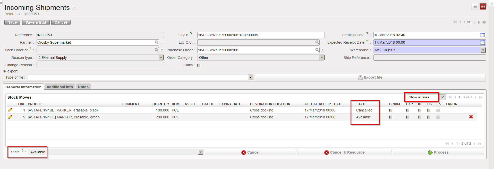This screenshot has width=494, height=169.
Task: Click the pencil edit icon for line 1
Action: [10, 110]
